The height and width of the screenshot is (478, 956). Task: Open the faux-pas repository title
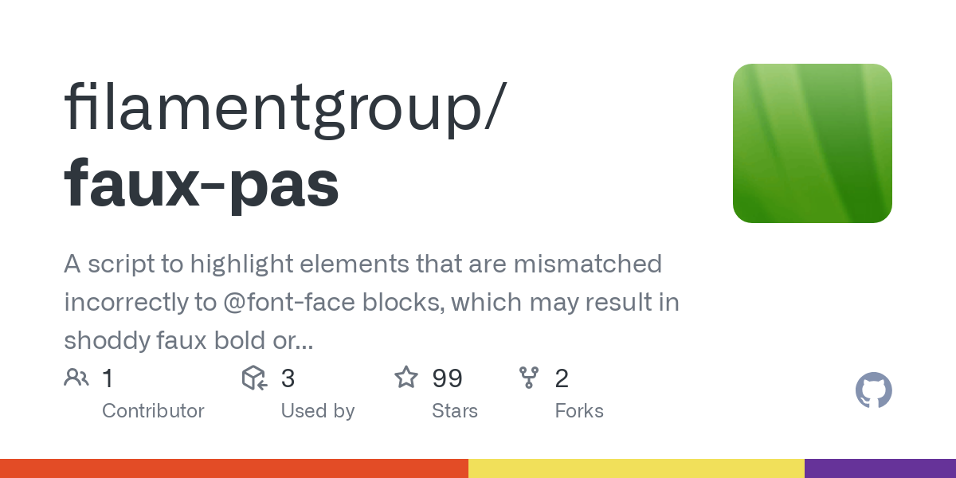(202, 183)
